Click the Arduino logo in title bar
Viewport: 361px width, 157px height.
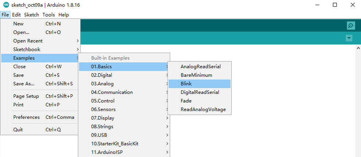coord(6,5)
